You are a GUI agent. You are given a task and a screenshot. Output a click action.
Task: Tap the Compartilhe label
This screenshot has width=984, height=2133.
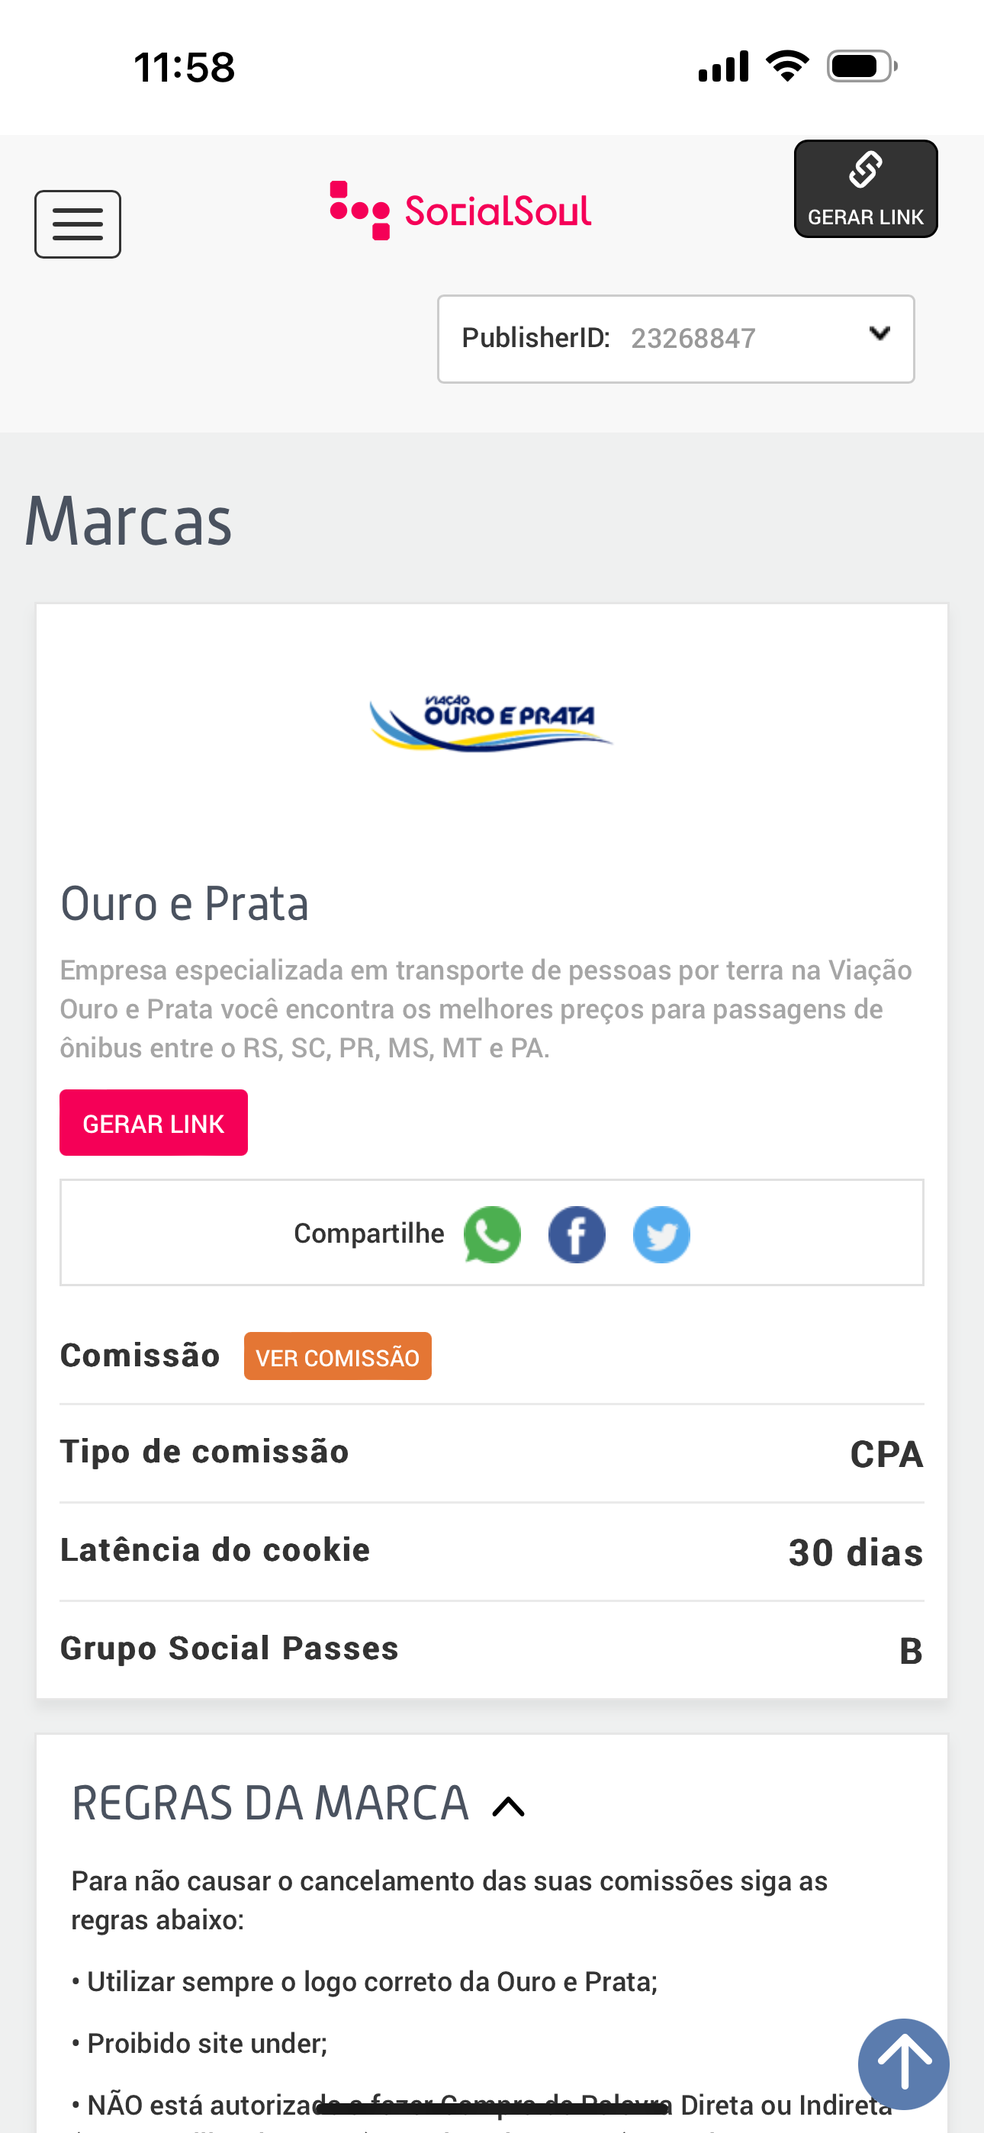tap(368, 1234)
